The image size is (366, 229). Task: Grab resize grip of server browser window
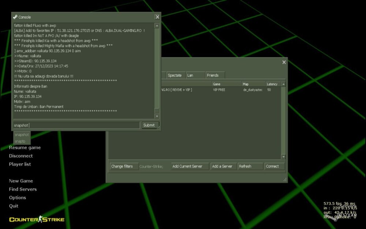[285, 180]
